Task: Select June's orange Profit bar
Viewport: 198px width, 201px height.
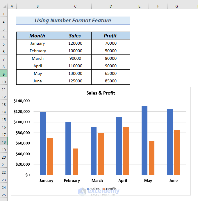Action: coord(177,152)
